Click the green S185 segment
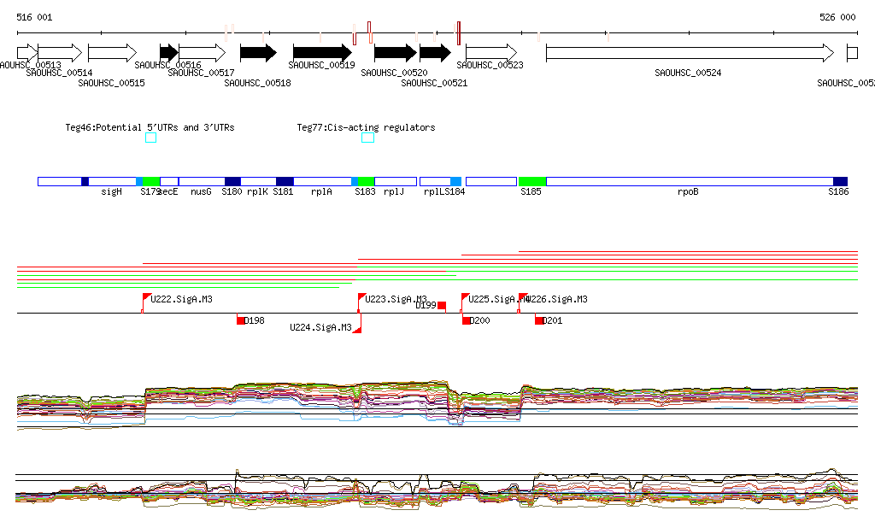 [532, 181]
